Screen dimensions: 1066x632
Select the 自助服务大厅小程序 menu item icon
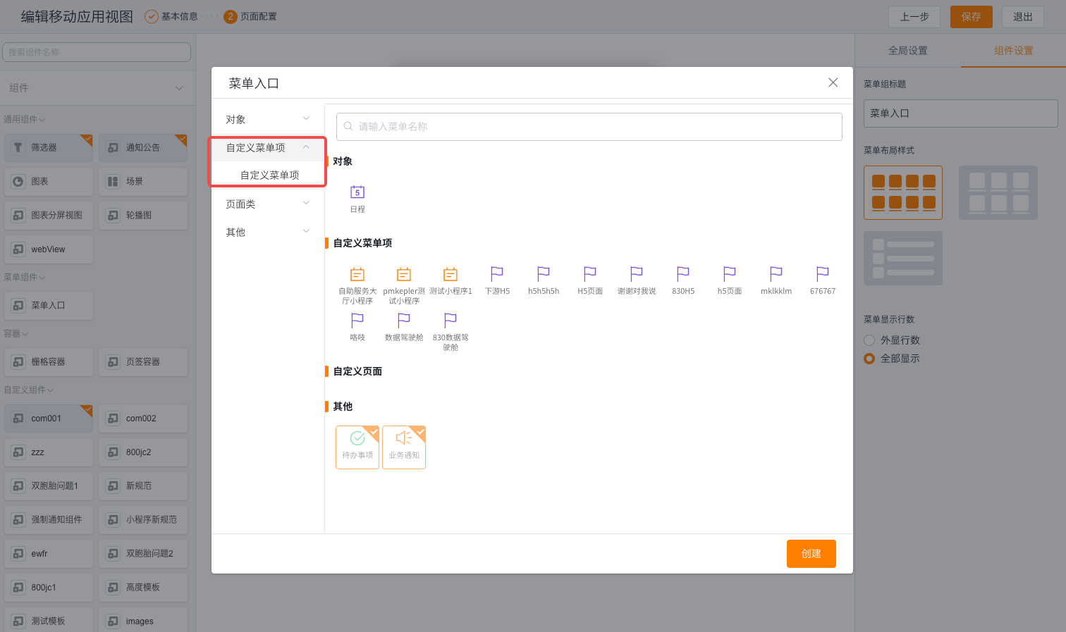[357, 275]
